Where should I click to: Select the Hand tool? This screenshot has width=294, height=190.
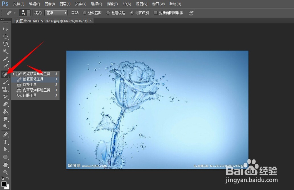point(5,165)
